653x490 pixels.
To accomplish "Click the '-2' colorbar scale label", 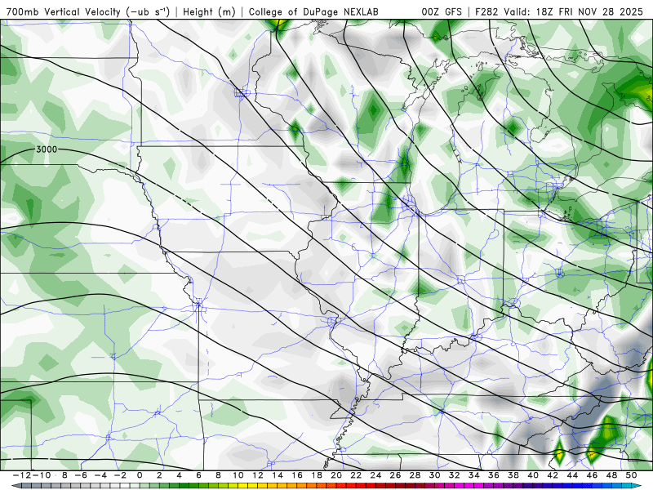I will (120, 475).
